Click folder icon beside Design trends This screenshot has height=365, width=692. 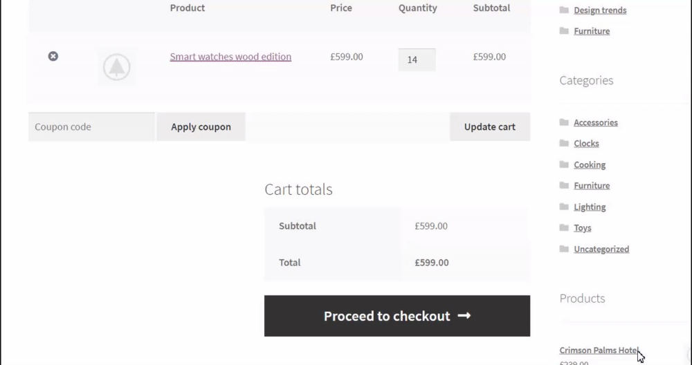(x=564, y=10)
